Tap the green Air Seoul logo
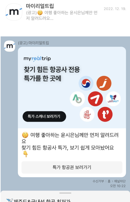Image resolution: width=130 pixels, height=202 pixels. click(x=77, y=99)
